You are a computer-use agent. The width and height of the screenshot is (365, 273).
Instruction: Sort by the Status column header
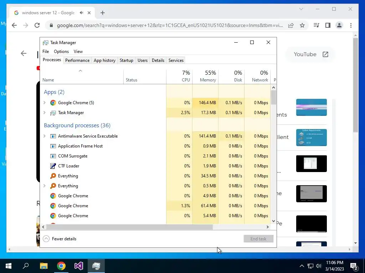tap(145, 76)
